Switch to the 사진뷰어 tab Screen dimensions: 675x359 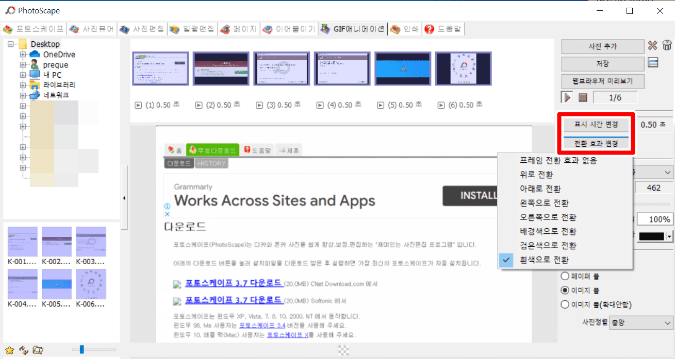92,29
